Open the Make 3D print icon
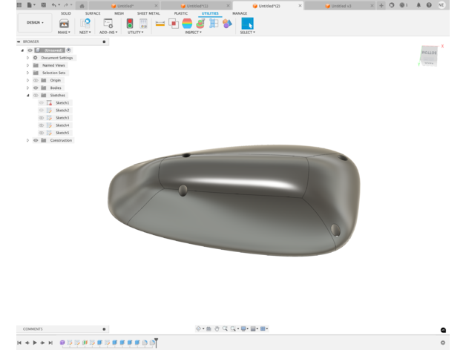The height and width of the screenshot is (350, 466). point(64,24)
